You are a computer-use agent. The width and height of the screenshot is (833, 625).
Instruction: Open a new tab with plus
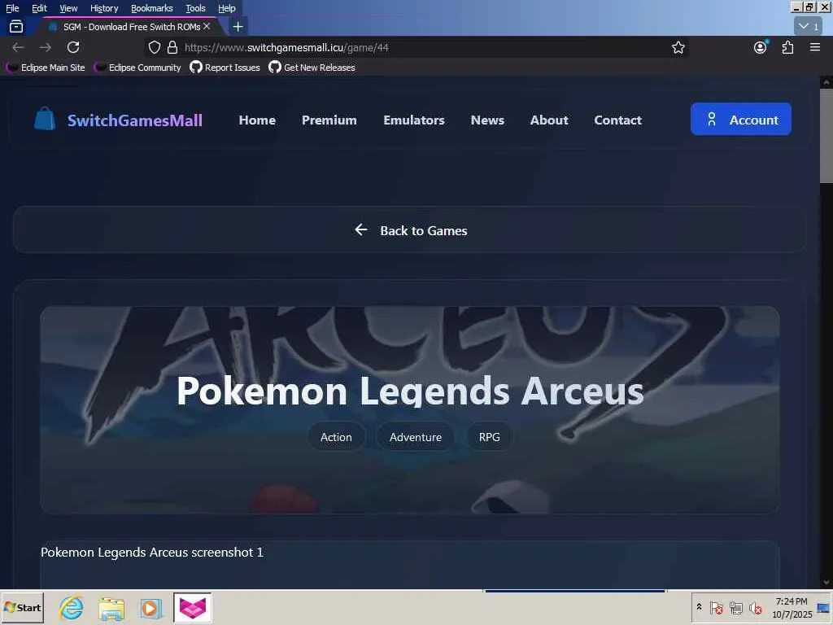click(238, 26)
